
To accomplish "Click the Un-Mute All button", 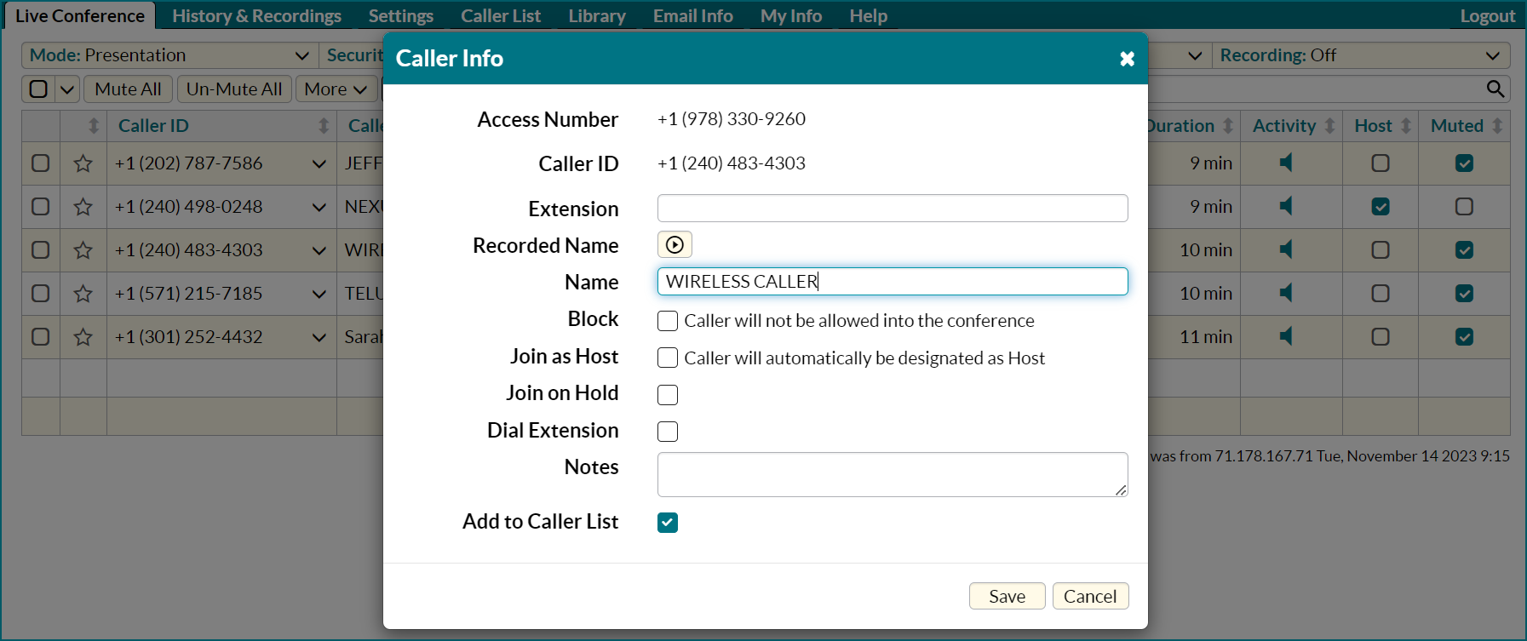I will [x=234, y=89].
